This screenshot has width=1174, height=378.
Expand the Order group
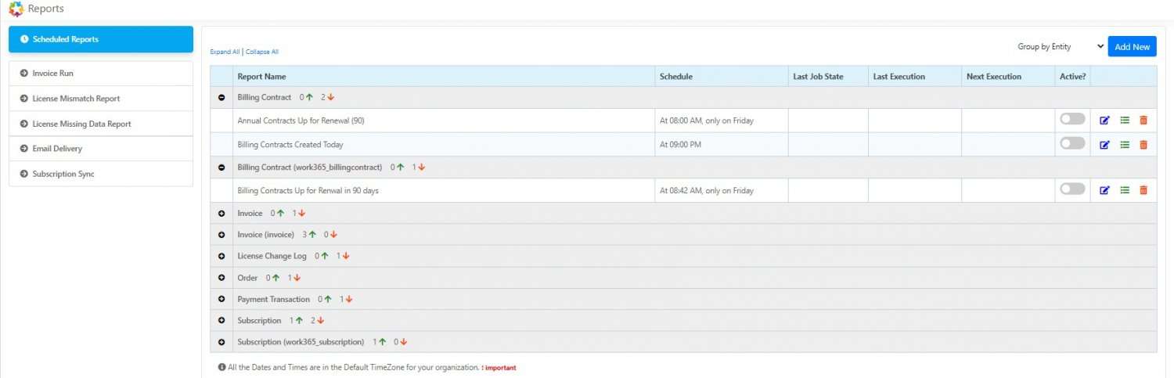221,278
